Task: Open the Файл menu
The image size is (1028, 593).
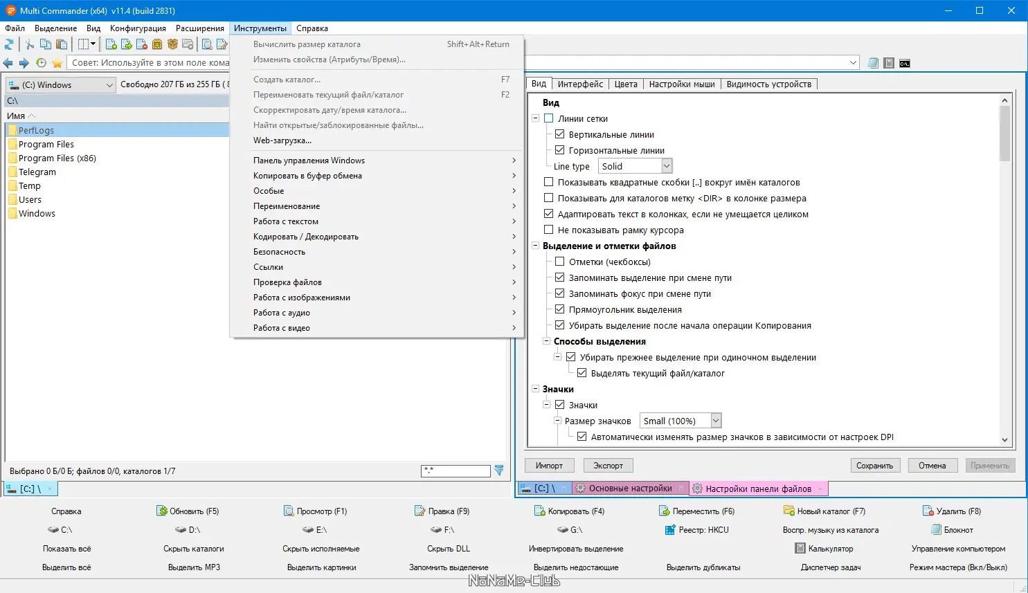Action: (15, 28)
